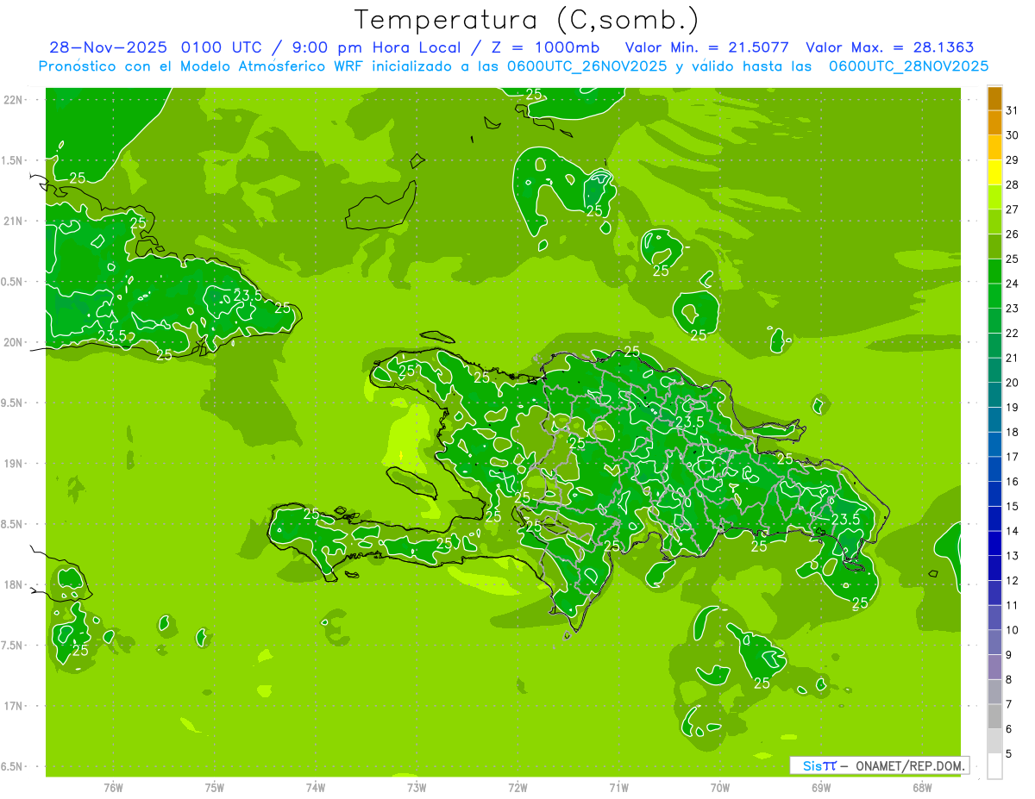
Task: Click the 76W longitude axis label
Action: coord(113,787)
